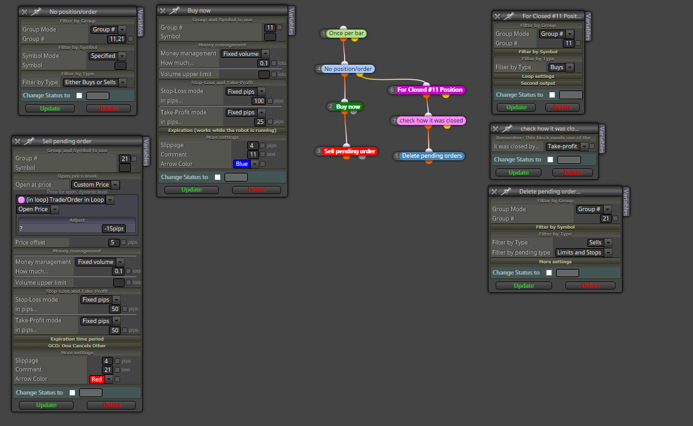Edit Take-Profit pips field showing 25

click(x=260, y=122)
